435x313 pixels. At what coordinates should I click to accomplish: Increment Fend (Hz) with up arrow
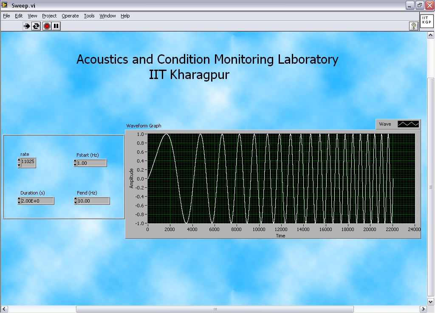[76, 199]
